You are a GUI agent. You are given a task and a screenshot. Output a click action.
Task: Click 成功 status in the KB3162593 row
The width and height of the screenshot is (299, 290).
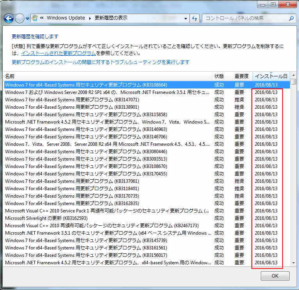[x=219, y=218]
